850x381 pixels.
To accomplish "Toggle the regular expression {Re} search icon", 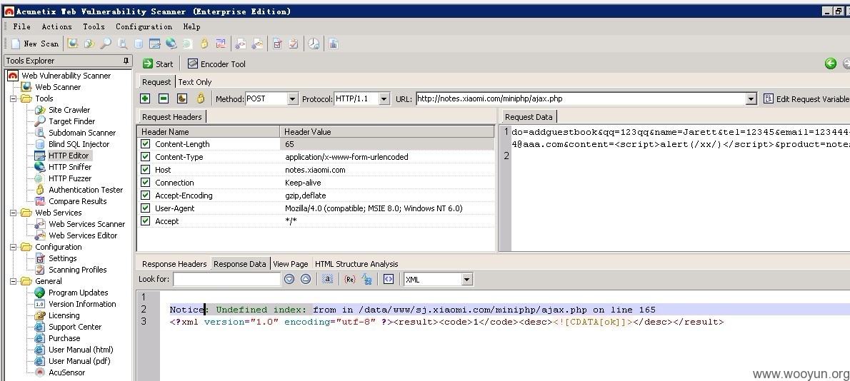I will tap(350, 279).
